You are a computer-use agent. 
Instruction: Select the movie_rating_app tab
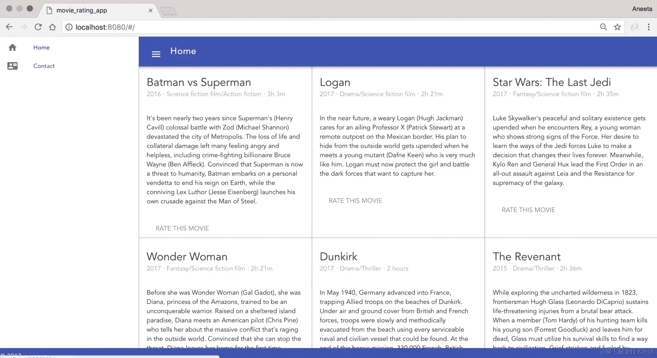(98, 10)
